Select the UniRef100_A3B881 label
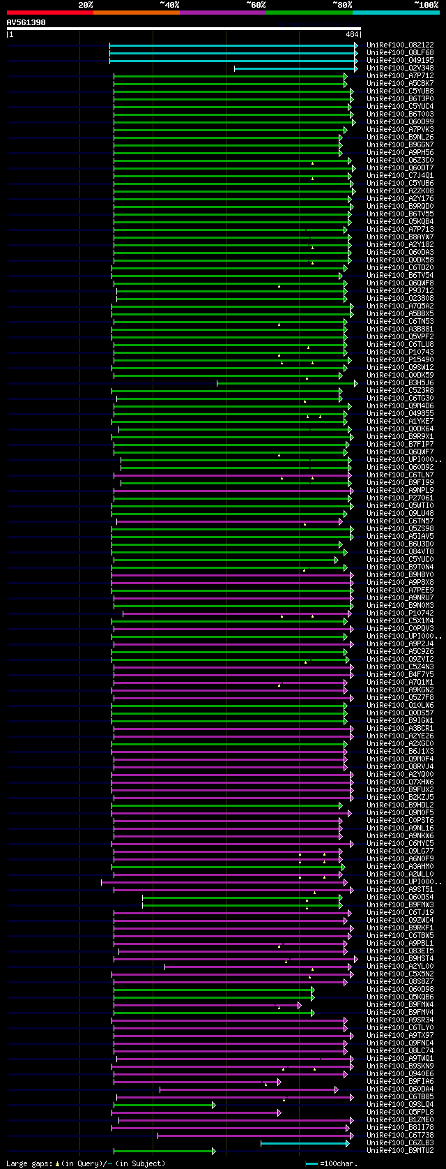Screen dimensions: 446x1169 coord(400,329)
